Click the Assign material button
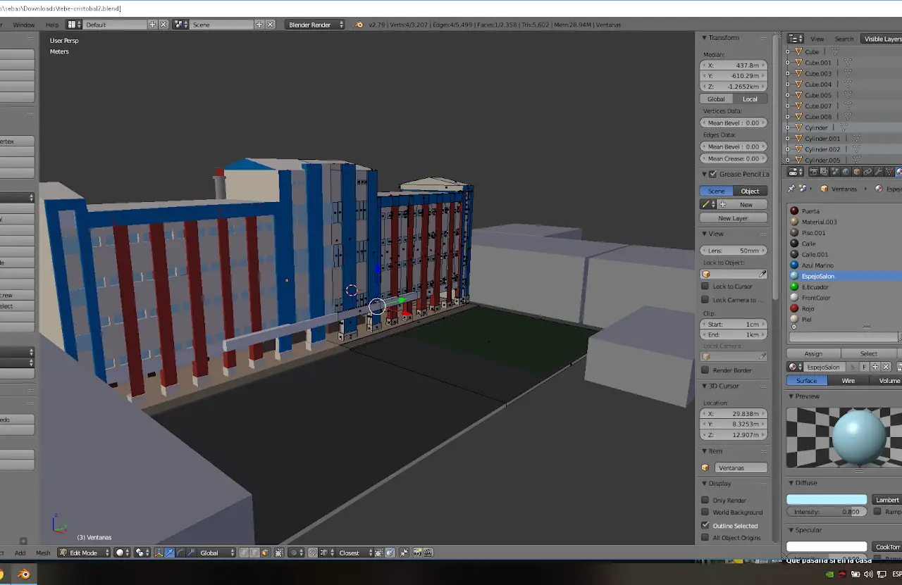This screenshot has height=585, width=902. point(813,353)
